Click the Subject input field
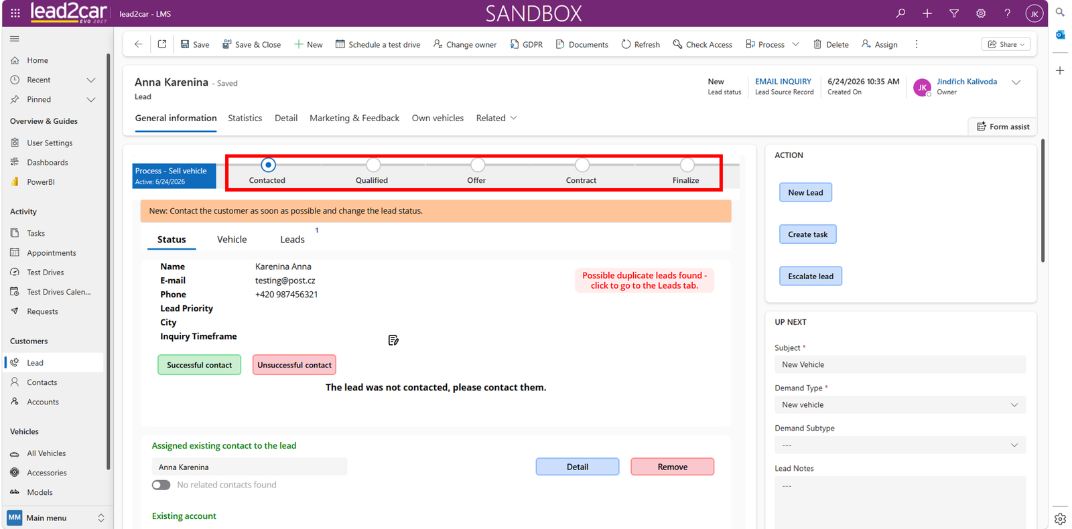The width and height of the screenshot is (1072, 529). coord(900,364)
